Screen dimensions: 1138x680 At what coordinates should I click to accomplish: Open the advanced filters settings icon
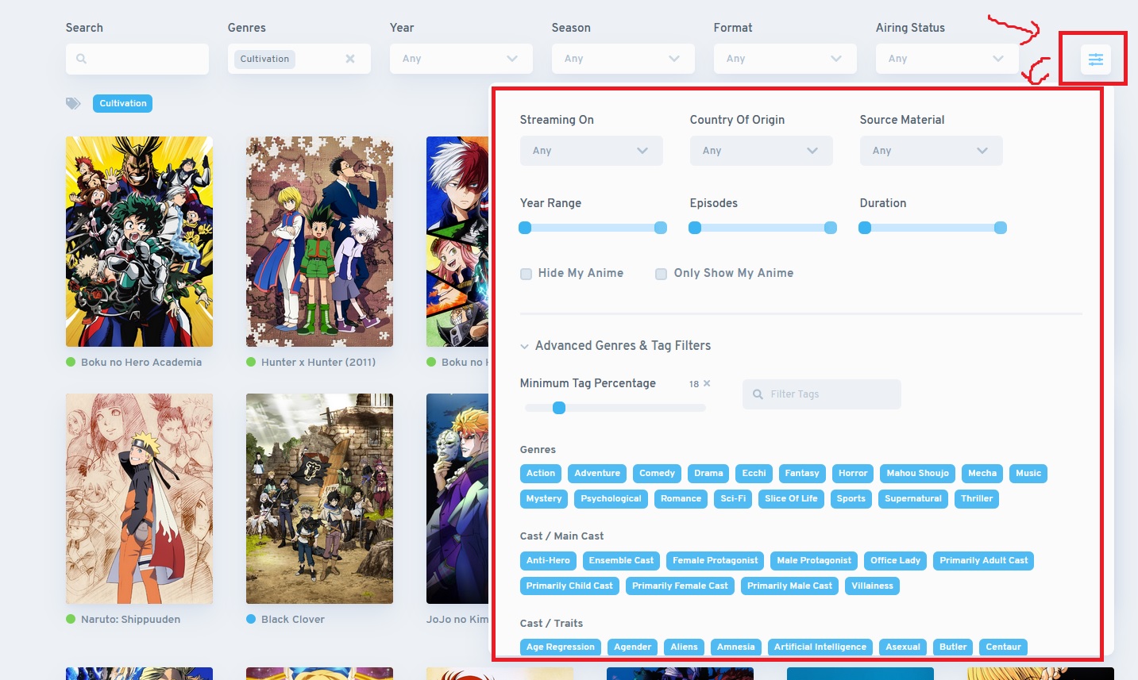pyautogui.click(x=1095, y=59)
